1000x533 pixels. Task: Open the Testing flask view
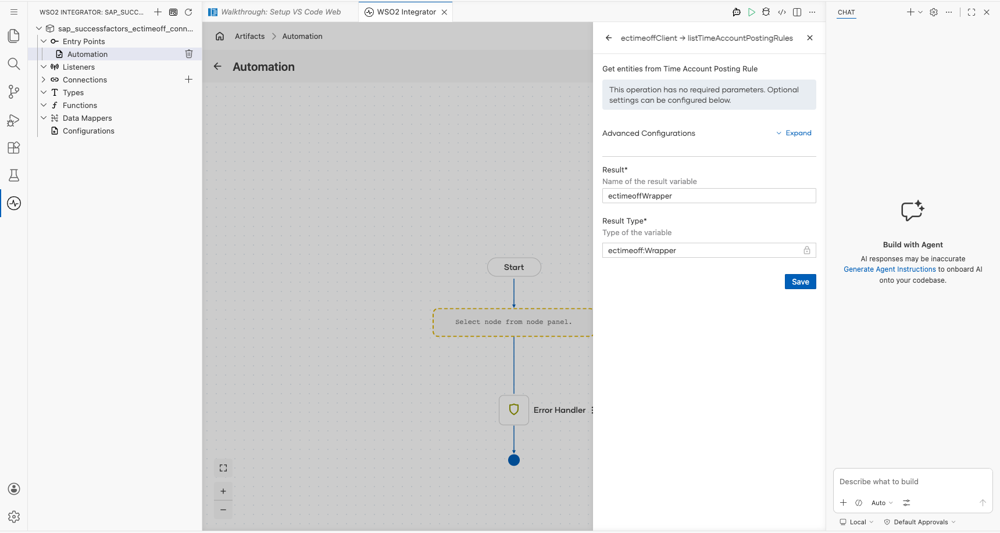point(14,175)
